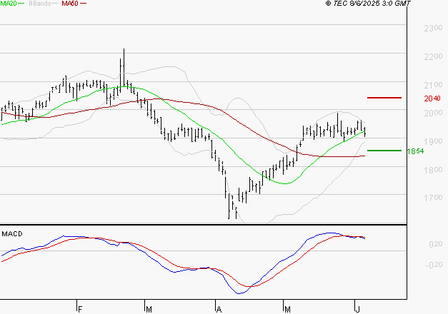Click the red line swatch beside MA60
The width and height of the screenshot is (448, 314).
tap(84, 4)
